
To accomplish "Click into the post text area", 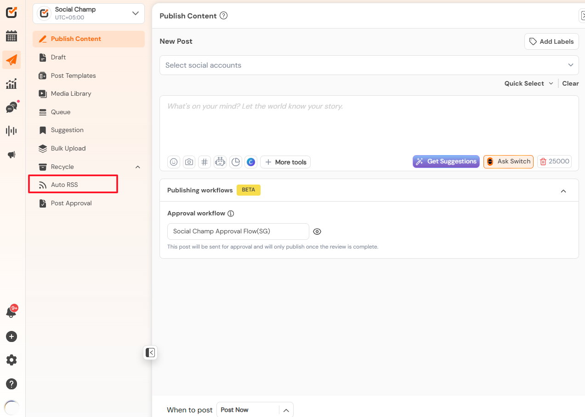I will [369, 125].
